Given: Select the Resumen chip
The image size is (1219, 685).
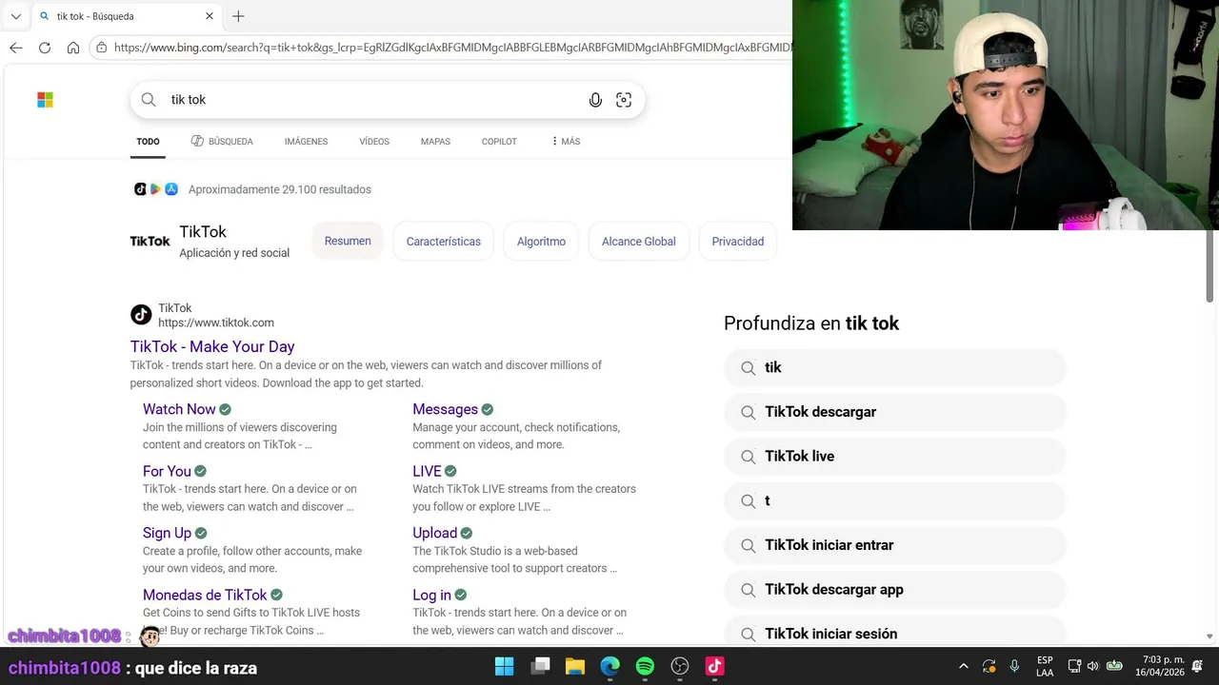Looking at the screenshot, I should click(x=348, y=242).
